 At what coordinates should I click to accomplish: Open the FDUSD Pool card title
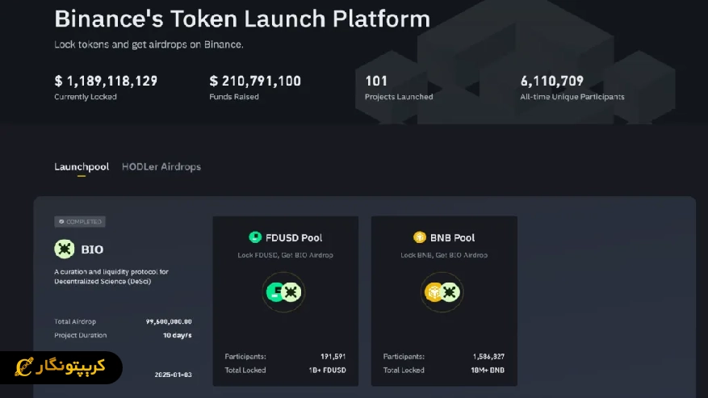tap(294, 237)
